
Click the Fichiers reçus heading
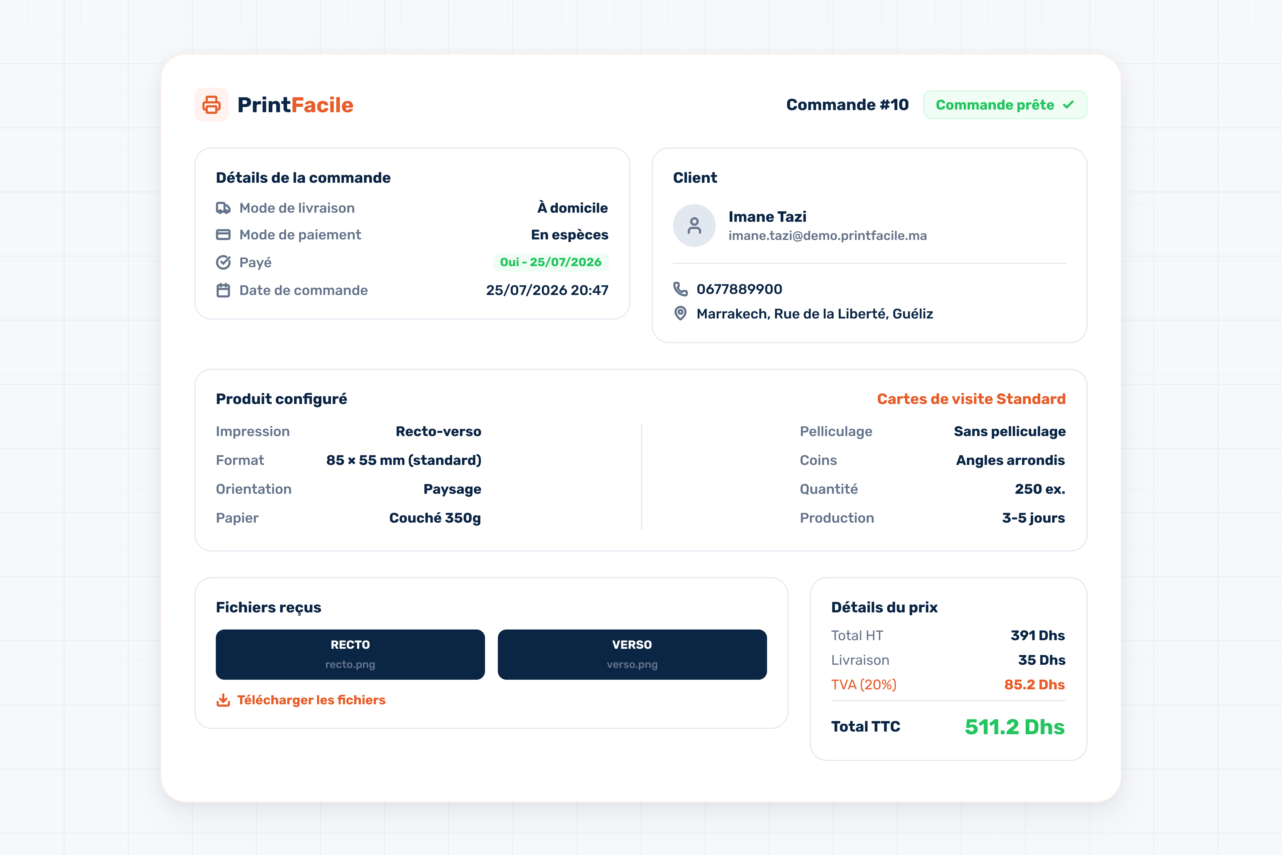(x=268, y=607)
